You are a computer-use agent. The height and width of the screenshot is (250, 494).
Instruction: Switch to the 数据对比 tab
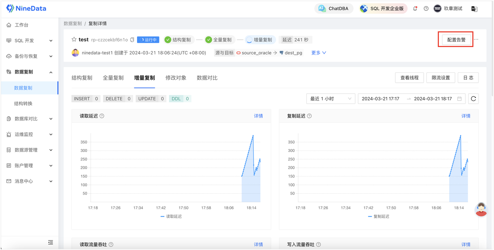tap(207, 77)
